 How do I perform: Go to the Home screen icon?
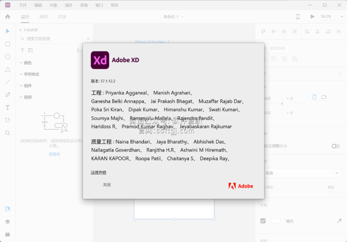[x=8, y=17]
